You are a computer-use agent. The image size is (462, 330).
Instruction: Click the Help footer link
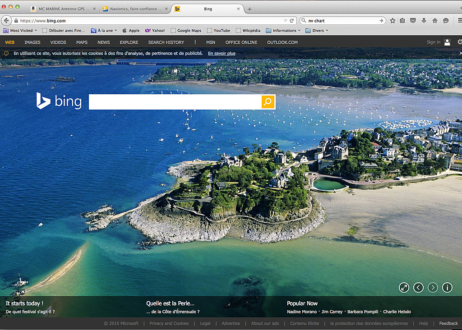click(423, 323)
